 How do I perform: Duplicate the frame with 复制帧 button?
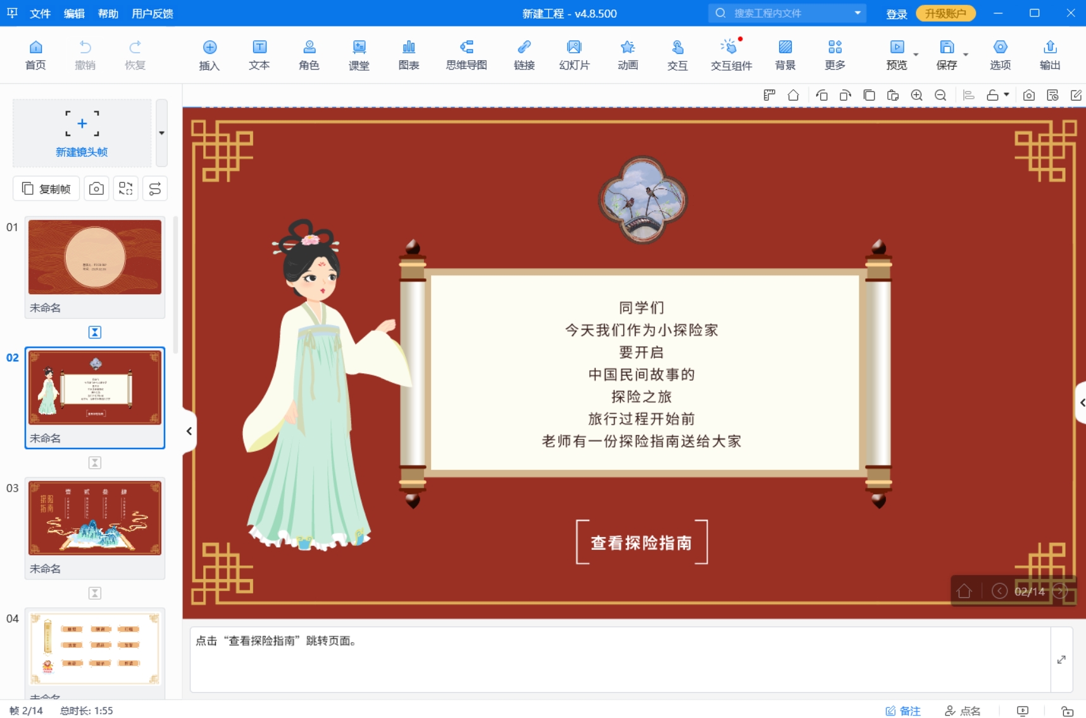46,188
